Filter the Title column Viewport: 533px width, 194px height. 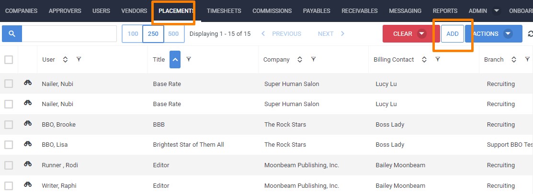(x=189, y=60)
